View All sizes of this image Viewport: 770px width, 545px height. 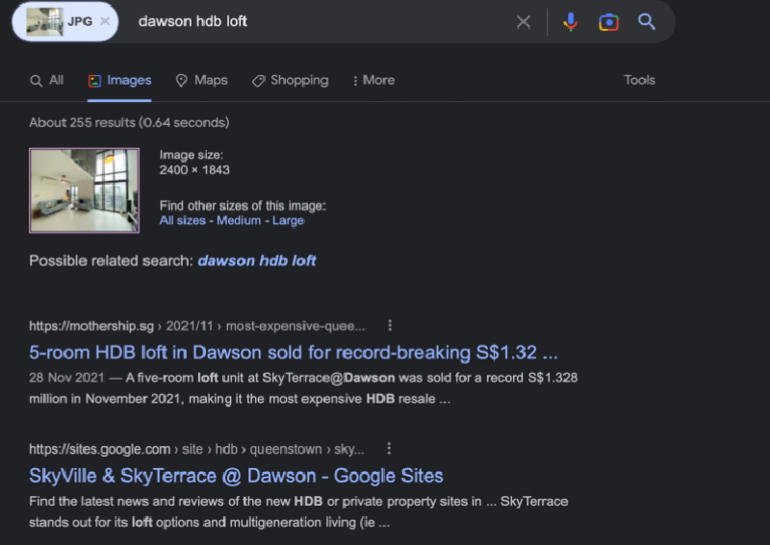point(182,220)
